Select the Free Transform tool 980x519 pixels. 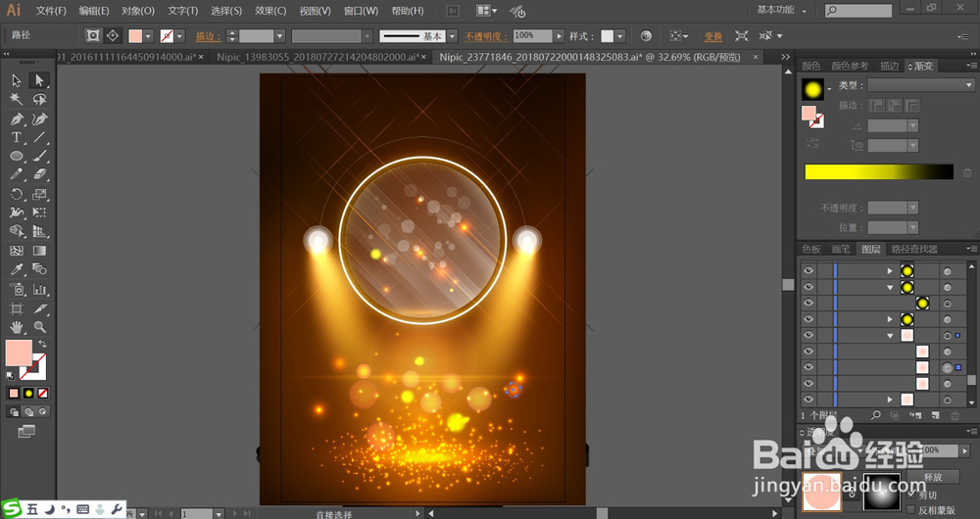point(39,212)
